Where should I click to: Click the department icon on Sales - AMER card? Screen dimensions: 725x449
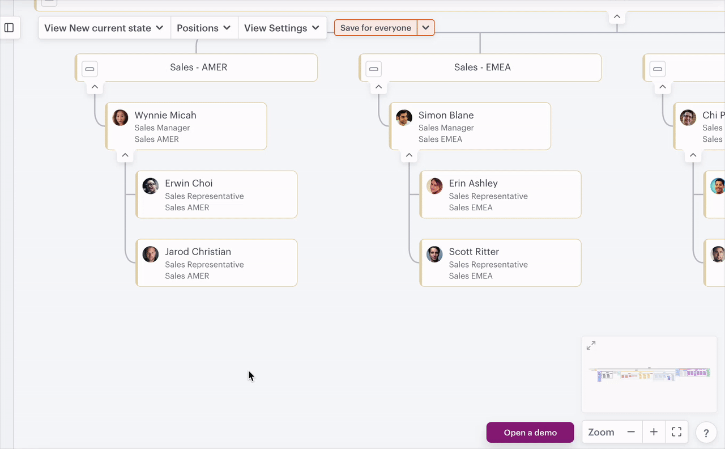pos(89,69)
